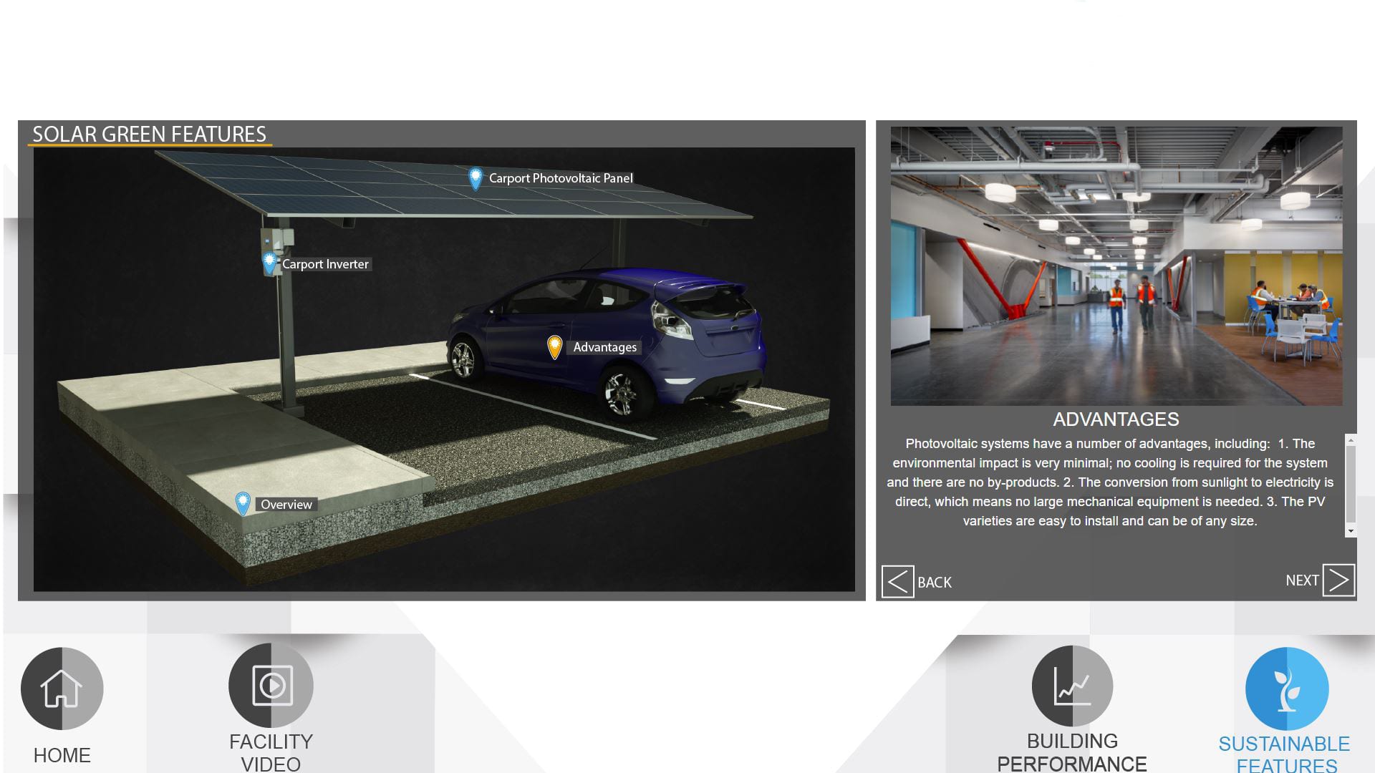This screenshot has height=773, width=1375.
Task: Click the Carport Photovoltaic Panel pin marker
Action: (x=476, y=178)
